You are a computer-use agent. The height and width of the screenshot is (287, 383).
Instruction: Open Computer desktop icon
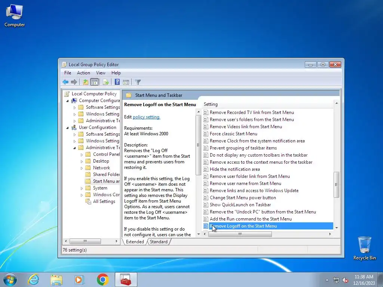(x=15, y=15)
